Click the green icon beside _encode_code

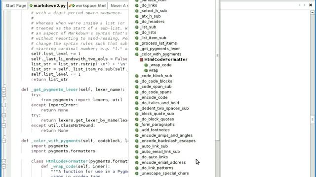point(137,97)
